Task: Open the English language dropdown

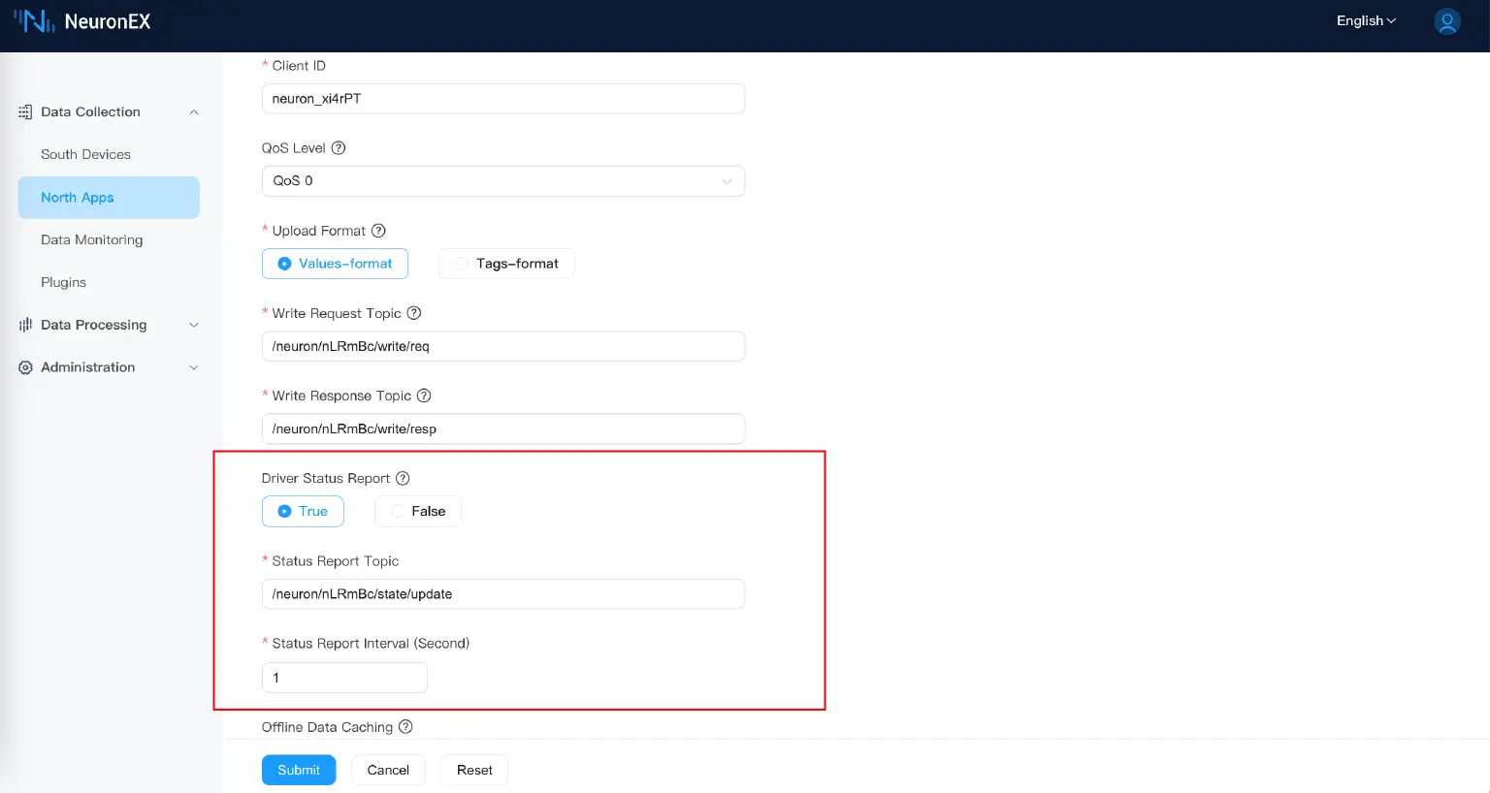Action: 1365,20
